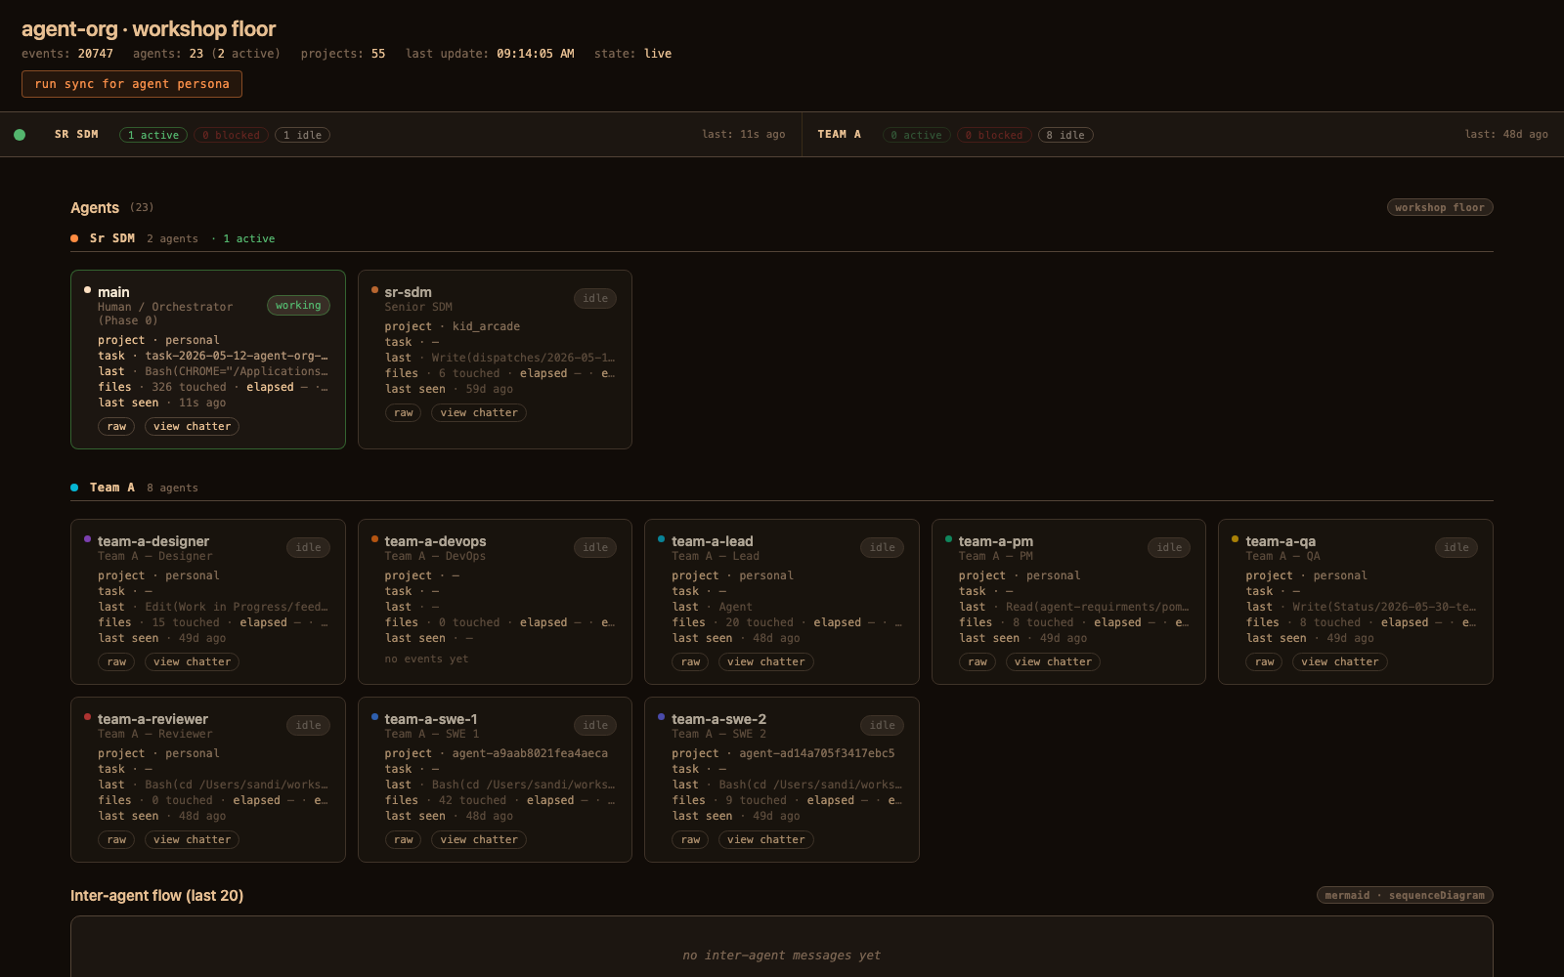Open raw view for team-a-pm

point(977,661)
